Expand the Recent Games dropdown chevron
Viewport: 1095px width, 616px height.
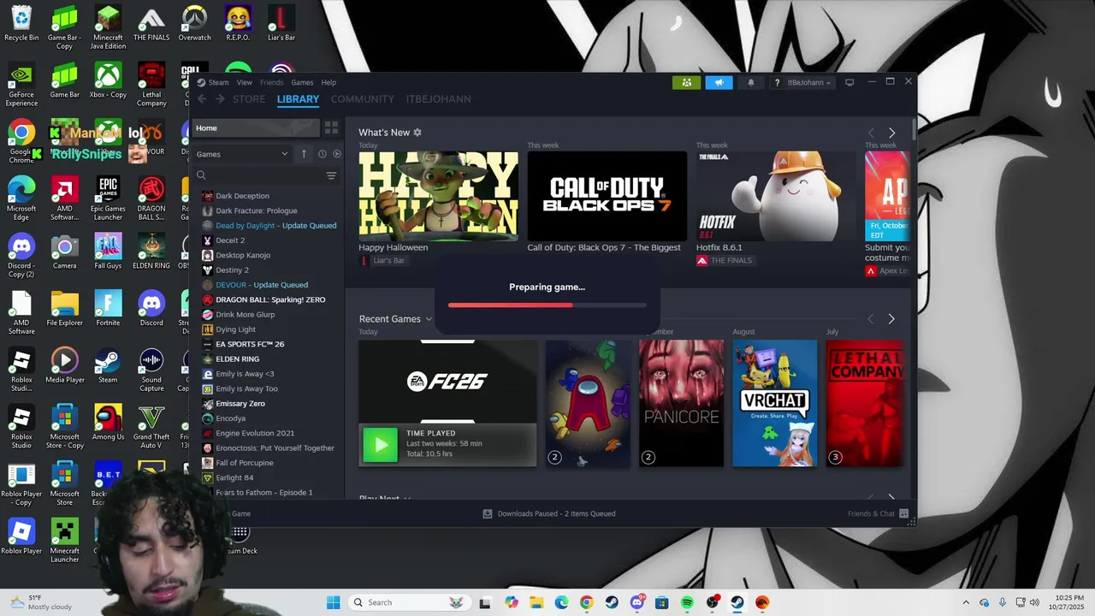coord(429,319)
